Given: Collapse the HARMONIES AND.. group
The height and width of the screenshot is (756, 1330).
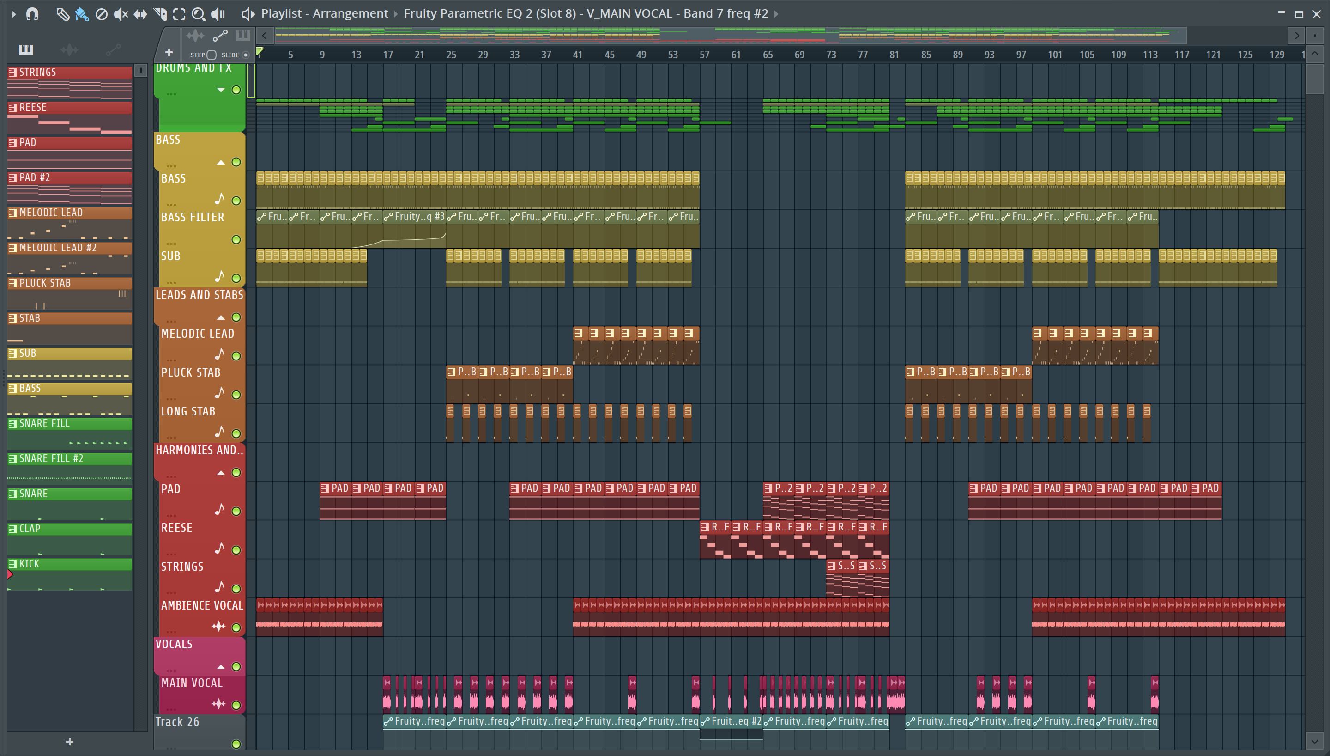Looking at the screenshot, I should pyautogui.click(x=221, y=472).
